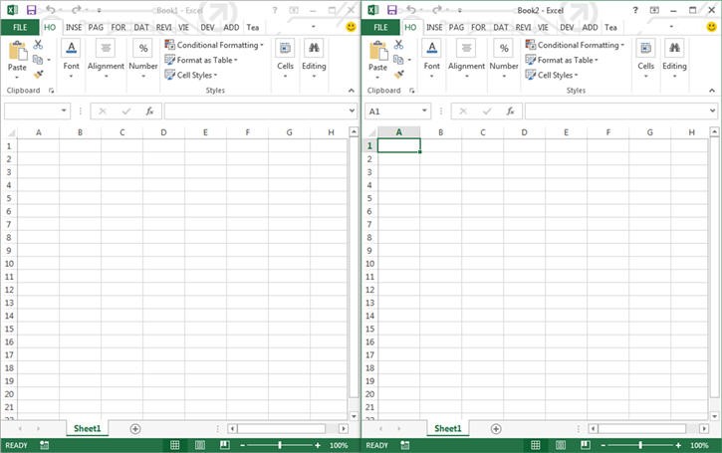Viewport: 722px width, 453px height.
Task: Click the insert function fx icon in Book2
Action: 510,111
